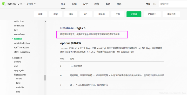Open the 服务端 sub-navigation button
Viewport: 187px width, 95px height.
(x=102, y=14)
